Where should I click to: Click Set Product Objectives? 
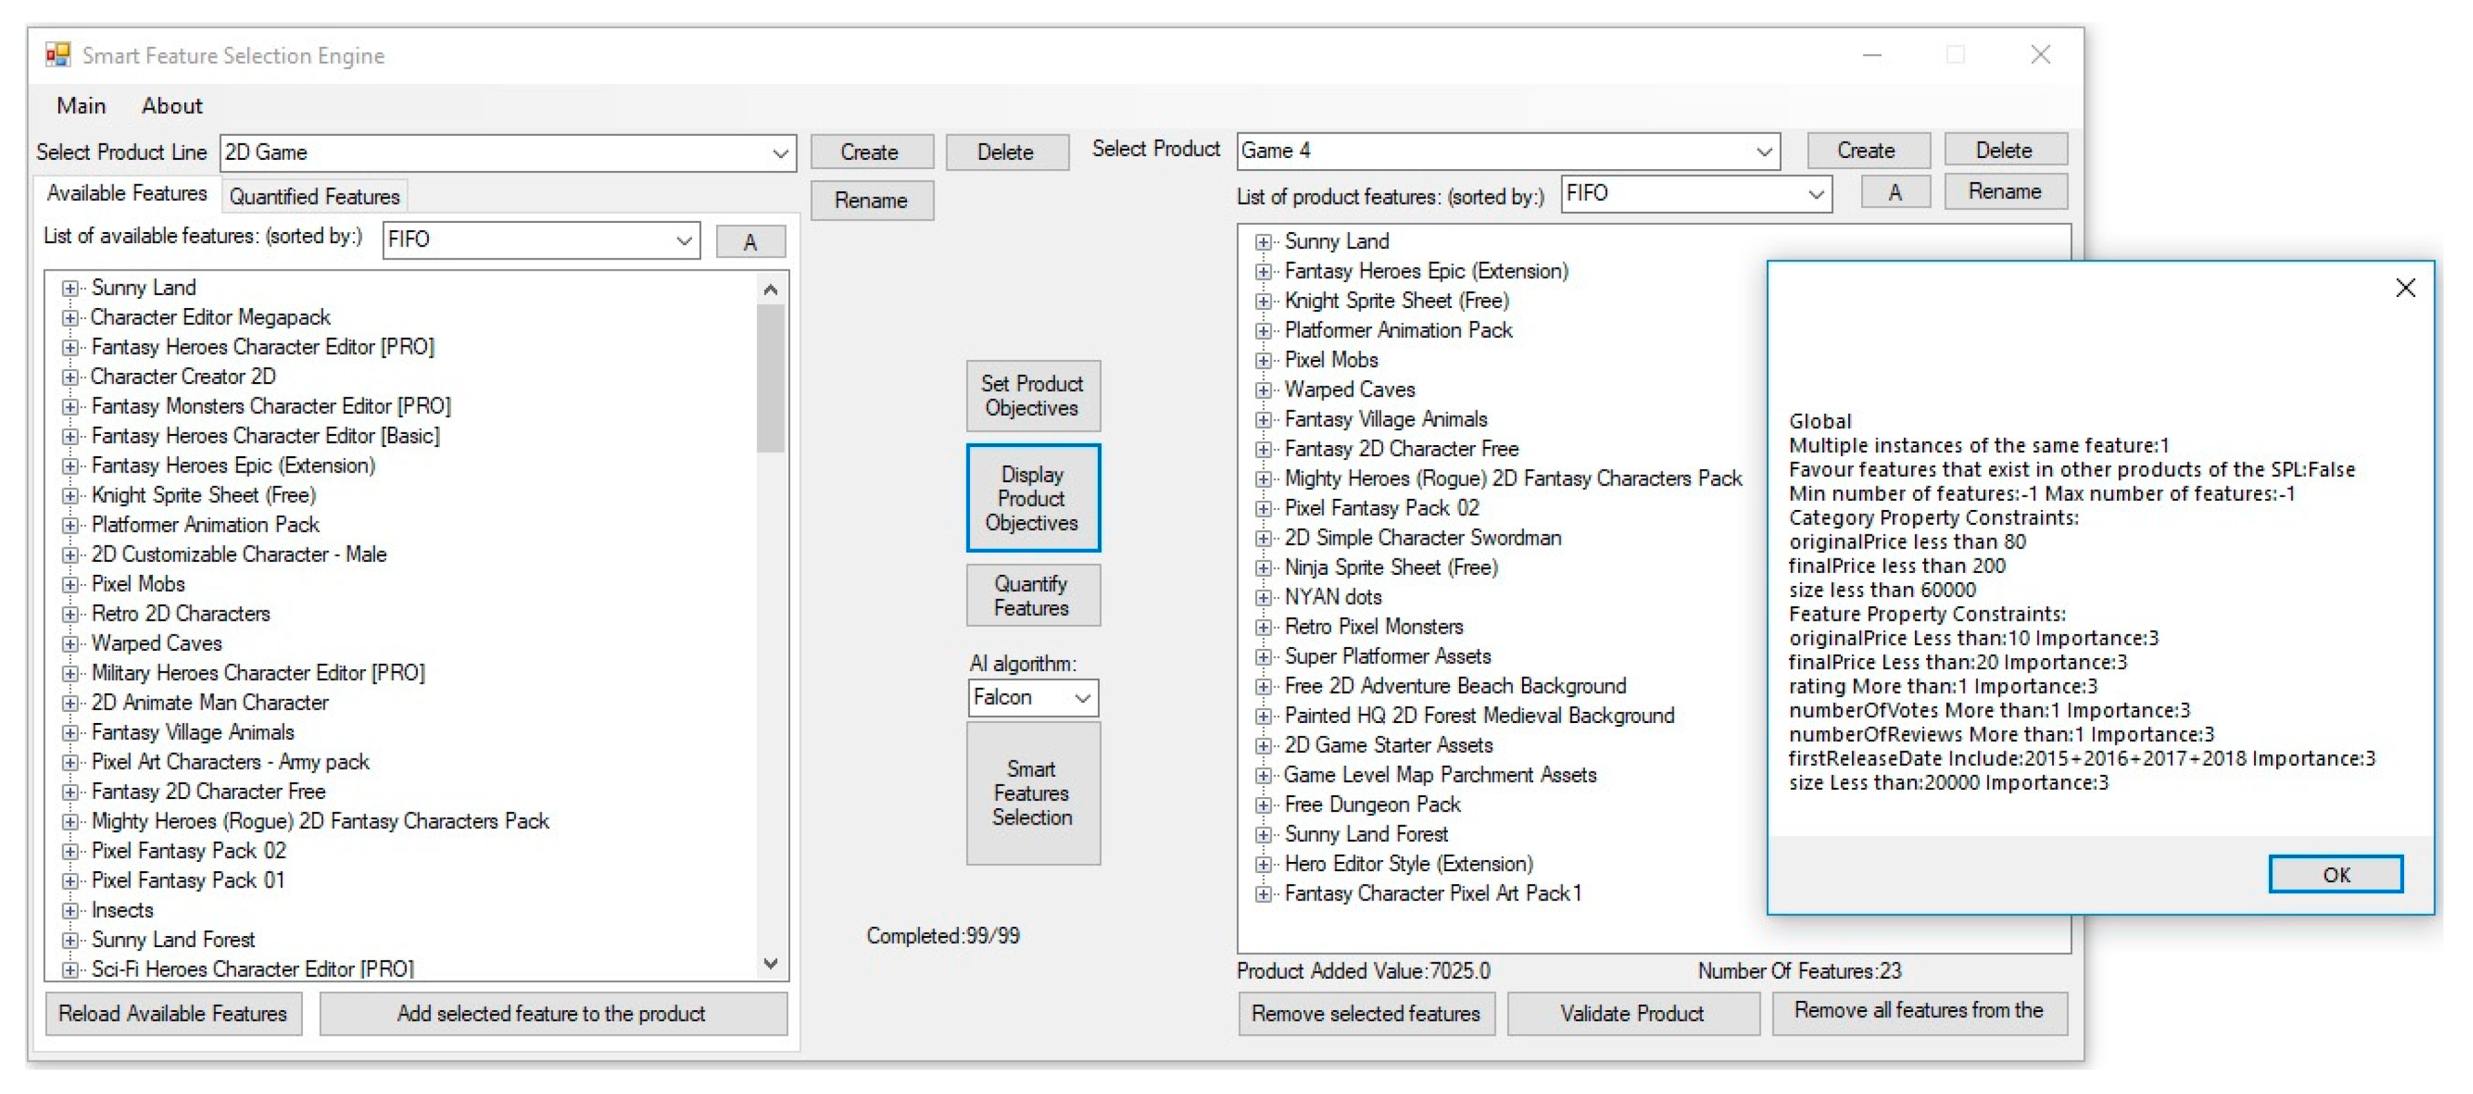(1032, 395)
